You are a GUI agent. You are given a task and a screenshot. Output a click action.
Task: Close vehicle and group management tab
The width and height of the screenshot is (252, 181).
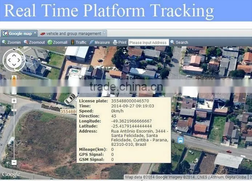click(x=104, y=33)
